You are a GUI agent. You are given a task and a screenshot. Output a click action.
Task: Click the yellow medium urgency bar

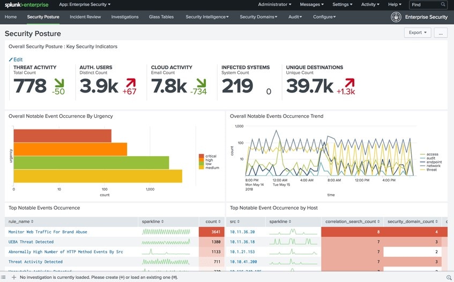pyautogui.click(x=98, y=176)
